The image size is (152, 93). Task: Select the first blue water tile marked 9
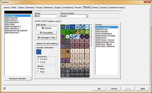[63, 27]
